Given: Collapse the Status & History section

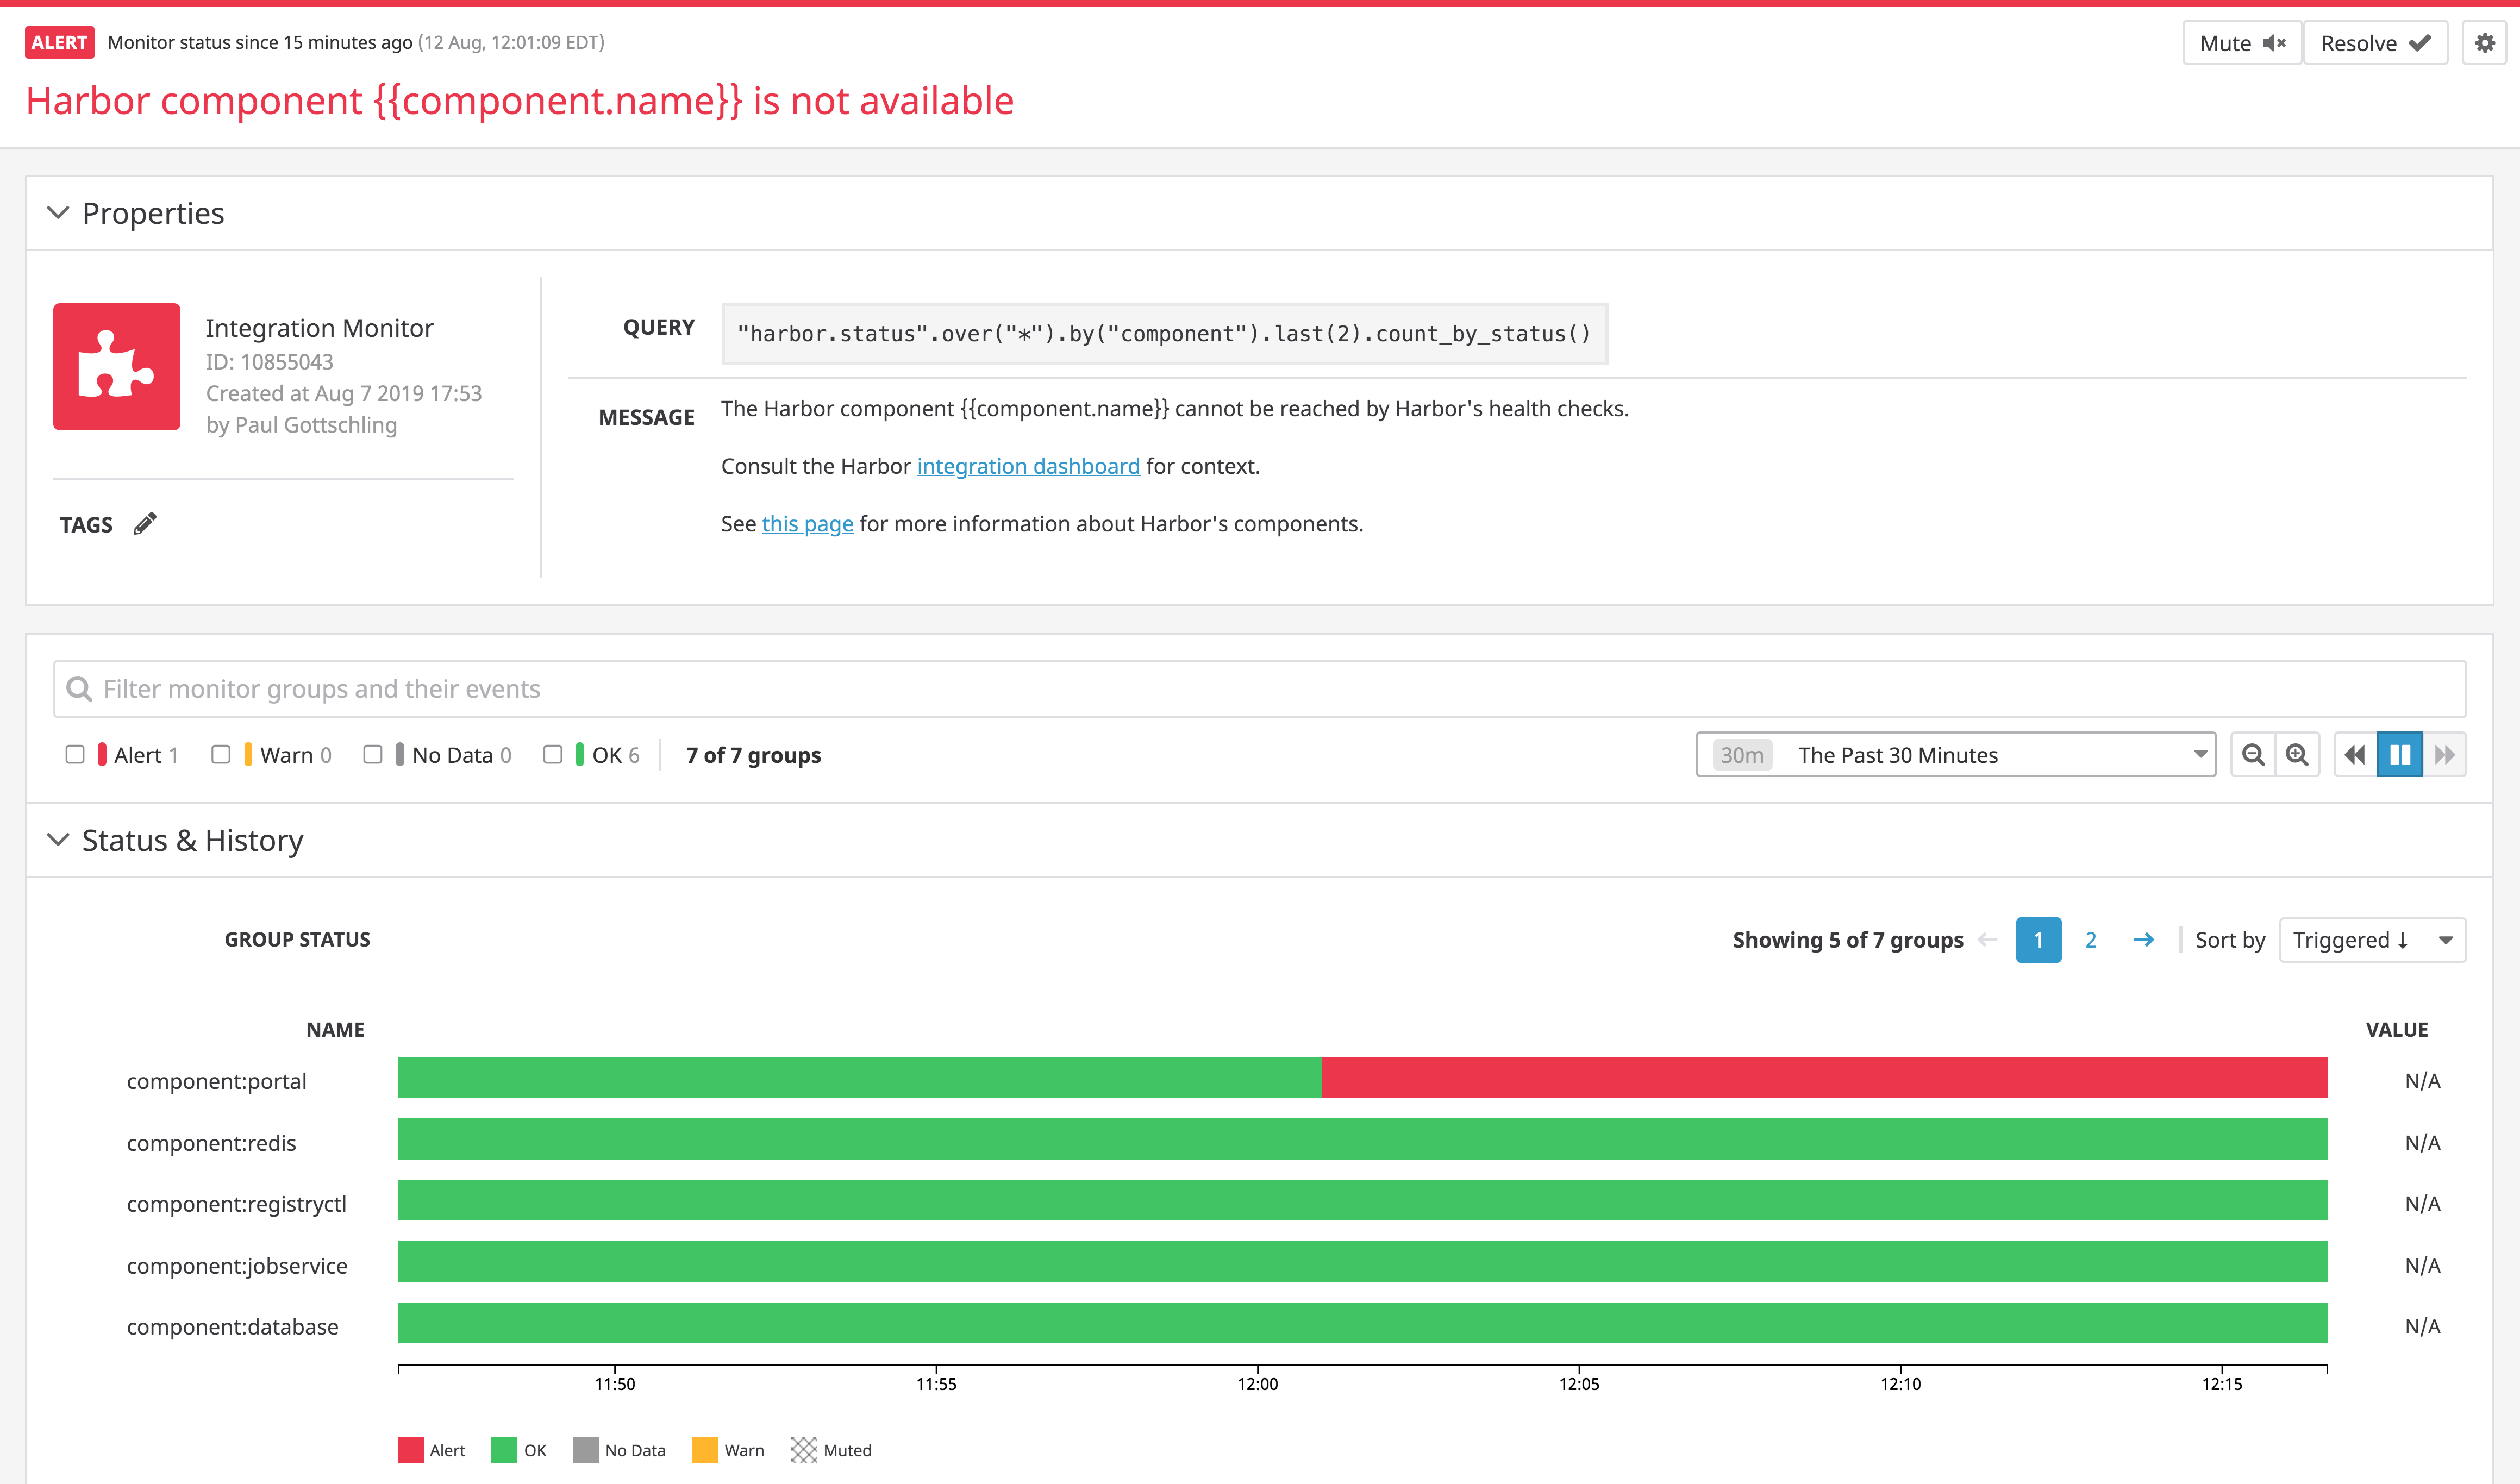Looking at the screenshot, I should [58, 840].
